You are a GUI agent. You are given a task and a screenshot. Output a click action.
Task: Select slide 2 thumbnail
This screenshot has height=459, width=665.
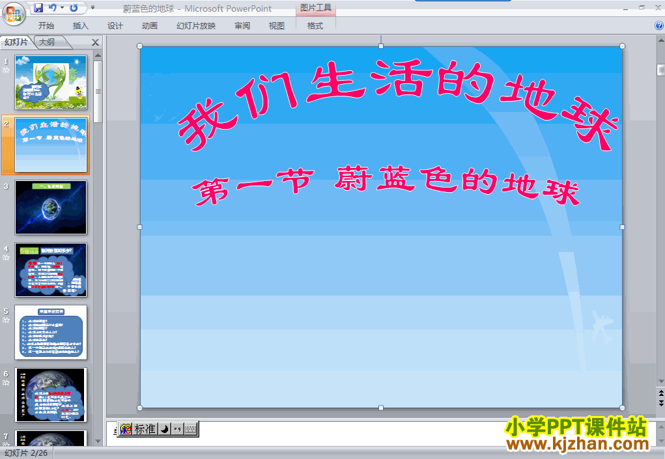(51, 145)
